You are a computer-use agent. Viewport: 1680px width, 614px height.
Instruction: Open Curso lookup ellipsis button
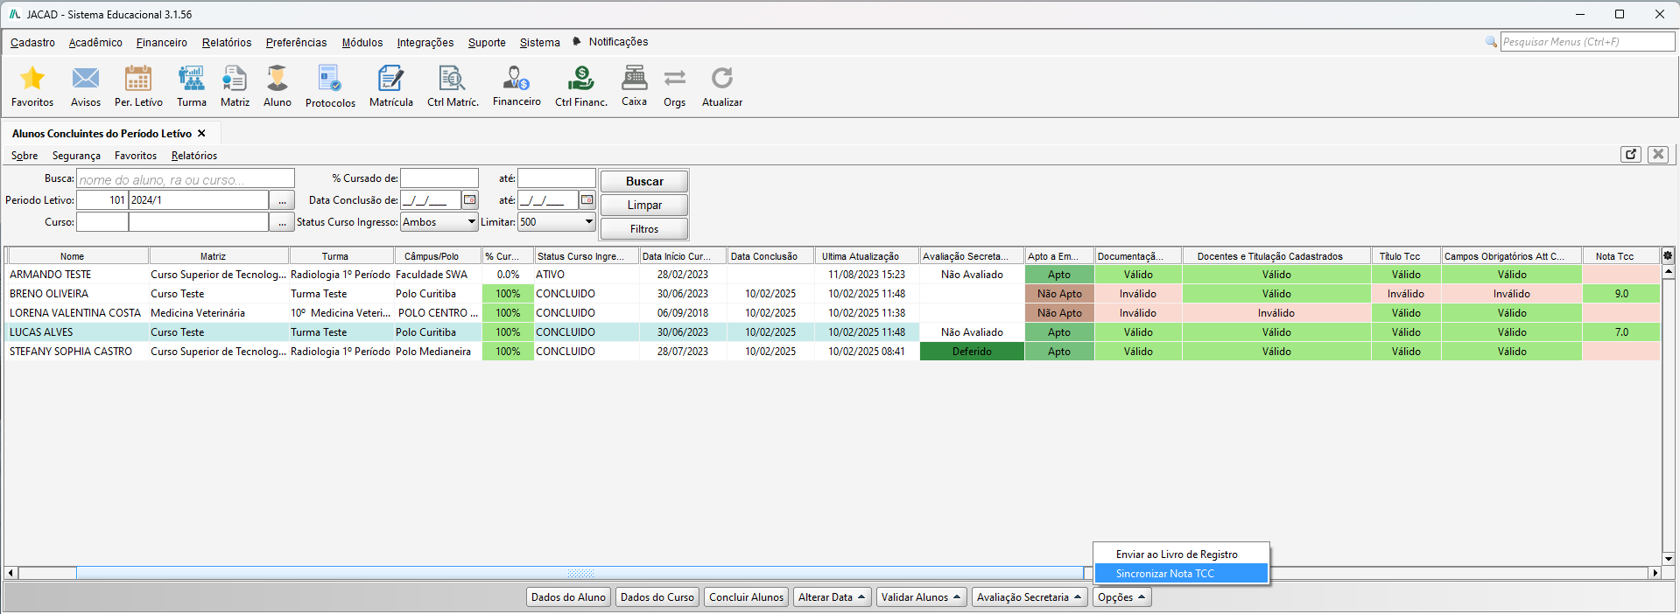pos(282,222)
